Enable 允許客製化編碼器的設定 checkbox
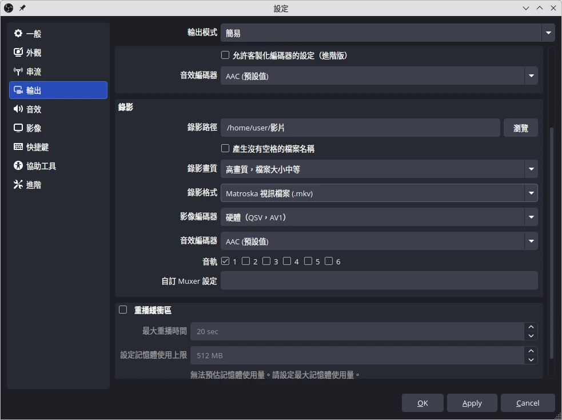562x420 pixels. 225,56
